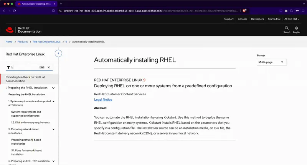Viewport: 307px width, 165px height.
Task: Click the Automatically installing RHEL heading
Action: (135, 60)
